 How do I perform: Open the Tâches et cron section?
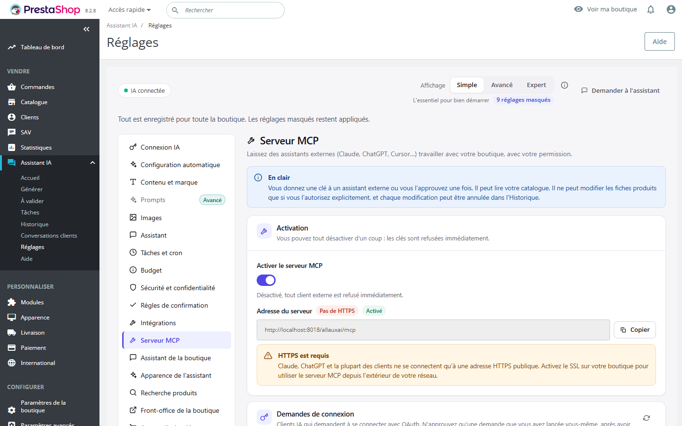point(177,253)
